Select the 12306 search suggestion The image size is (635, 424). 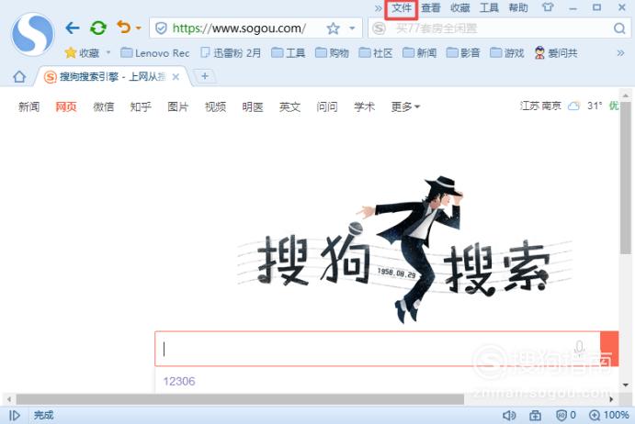[x=179, y=381]
